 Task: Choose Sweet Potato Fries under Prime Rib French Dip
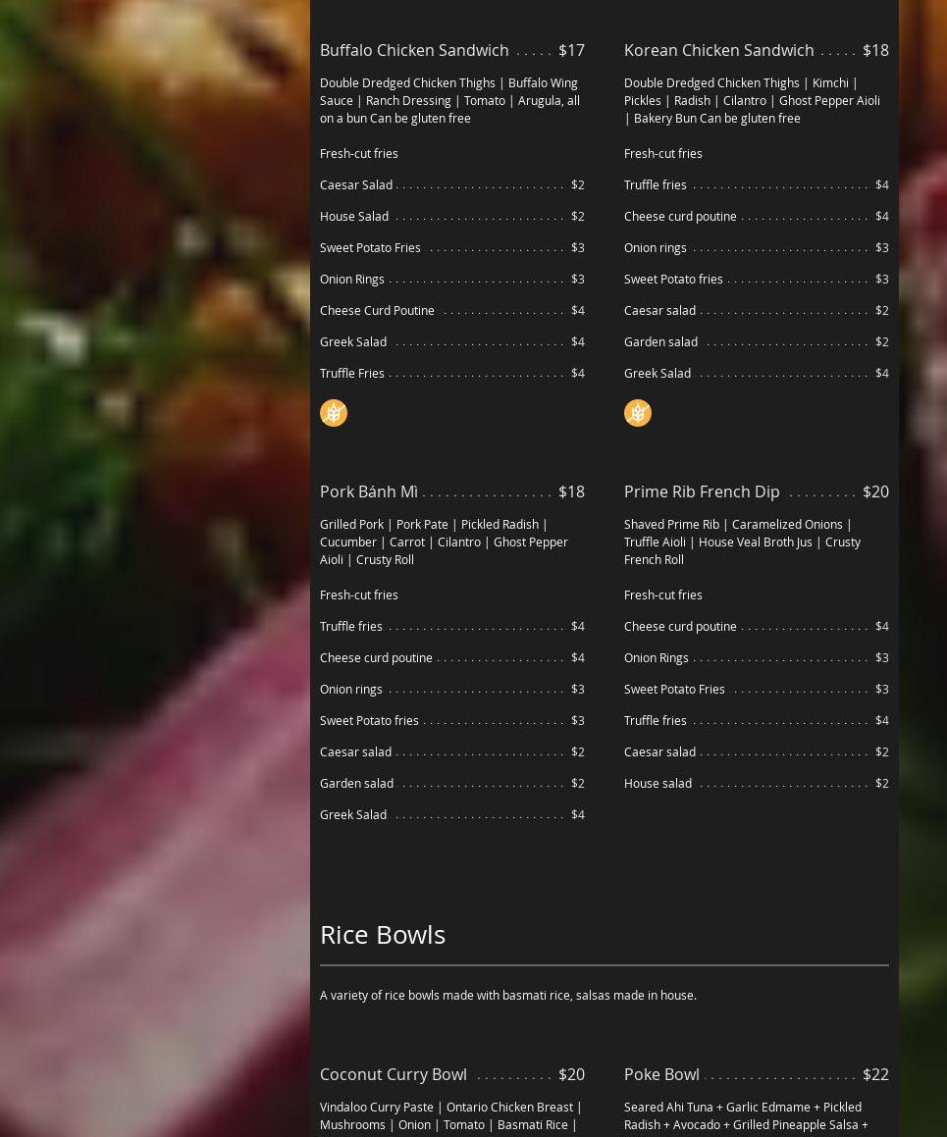tap(674, 689)
